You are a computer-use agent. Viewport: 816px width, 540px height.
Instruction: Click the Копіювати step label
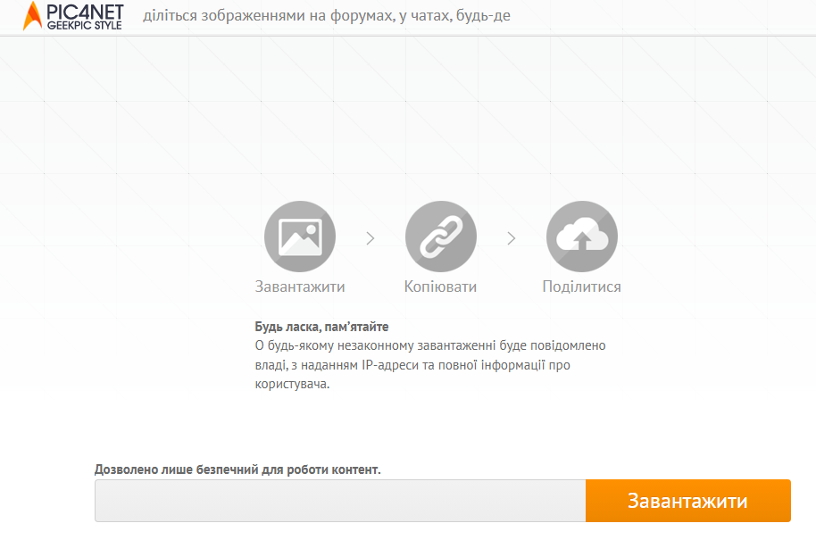pyautogui.click(x=440, y=287)
